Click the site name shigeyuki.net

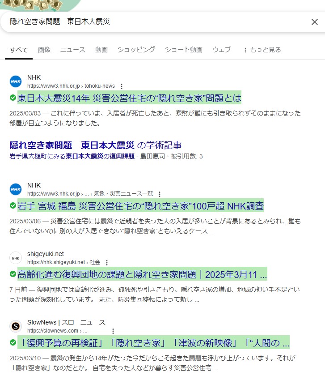(46, 254)
